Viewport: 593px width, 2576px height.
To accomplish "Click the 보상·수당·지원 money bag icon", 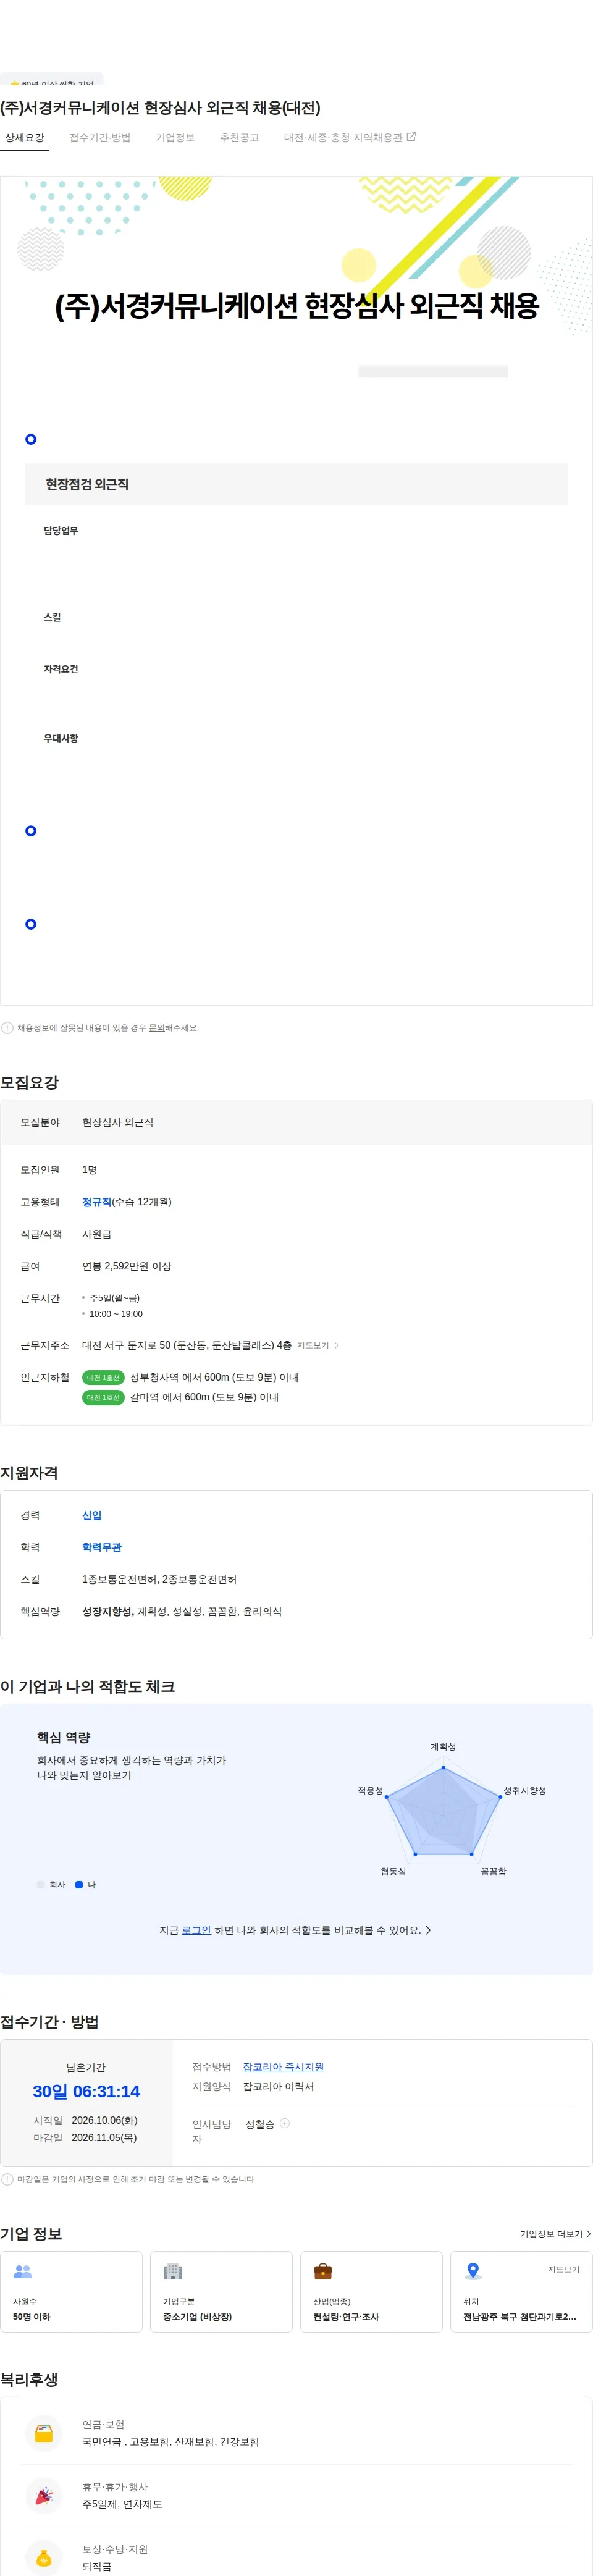I will [x=44, y=2557].
